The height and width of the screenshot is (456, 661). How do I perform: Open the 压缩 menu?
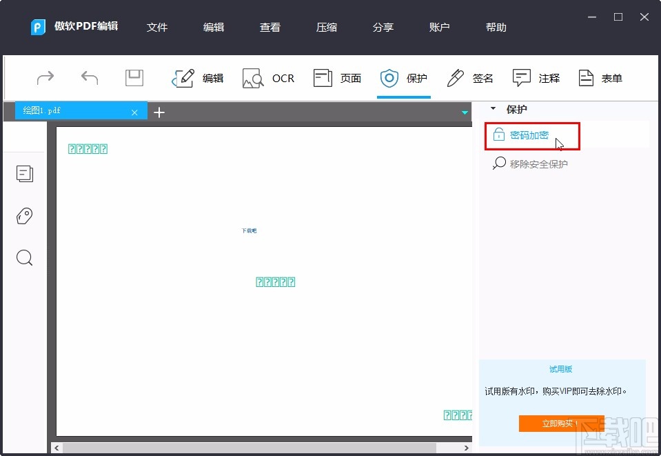[326, 28]
